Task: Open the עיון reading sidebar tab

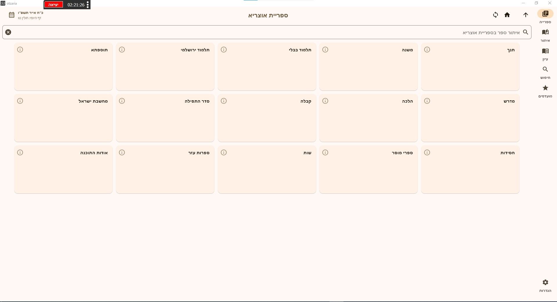Action: [545, 54]
